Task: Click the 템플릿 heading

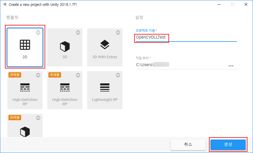Action: 12,17
